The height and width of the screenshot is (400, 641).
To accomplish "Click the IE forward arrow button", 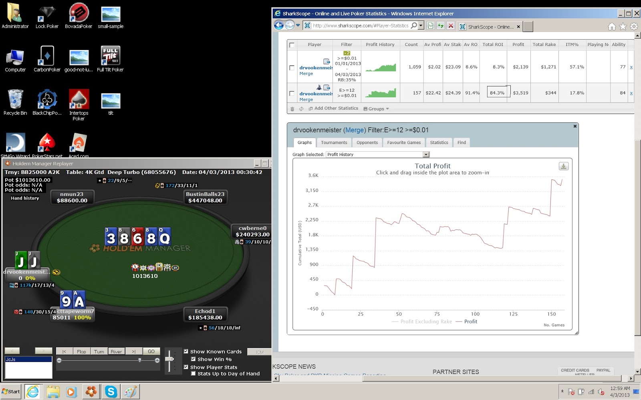I will [x=289, y=26].
